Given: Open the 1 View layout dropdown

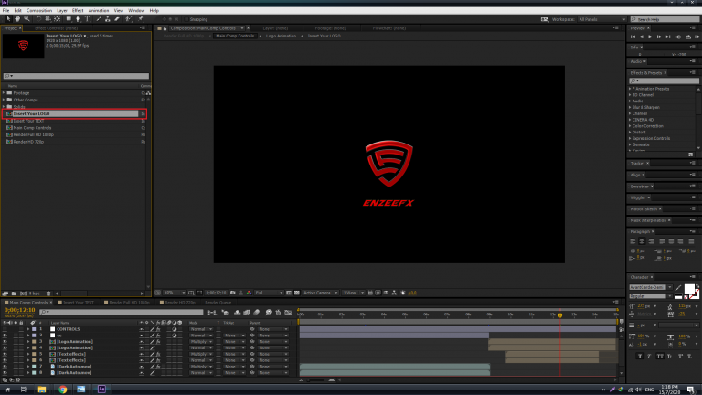Looking at the screenshot, I should pos(353,293).
